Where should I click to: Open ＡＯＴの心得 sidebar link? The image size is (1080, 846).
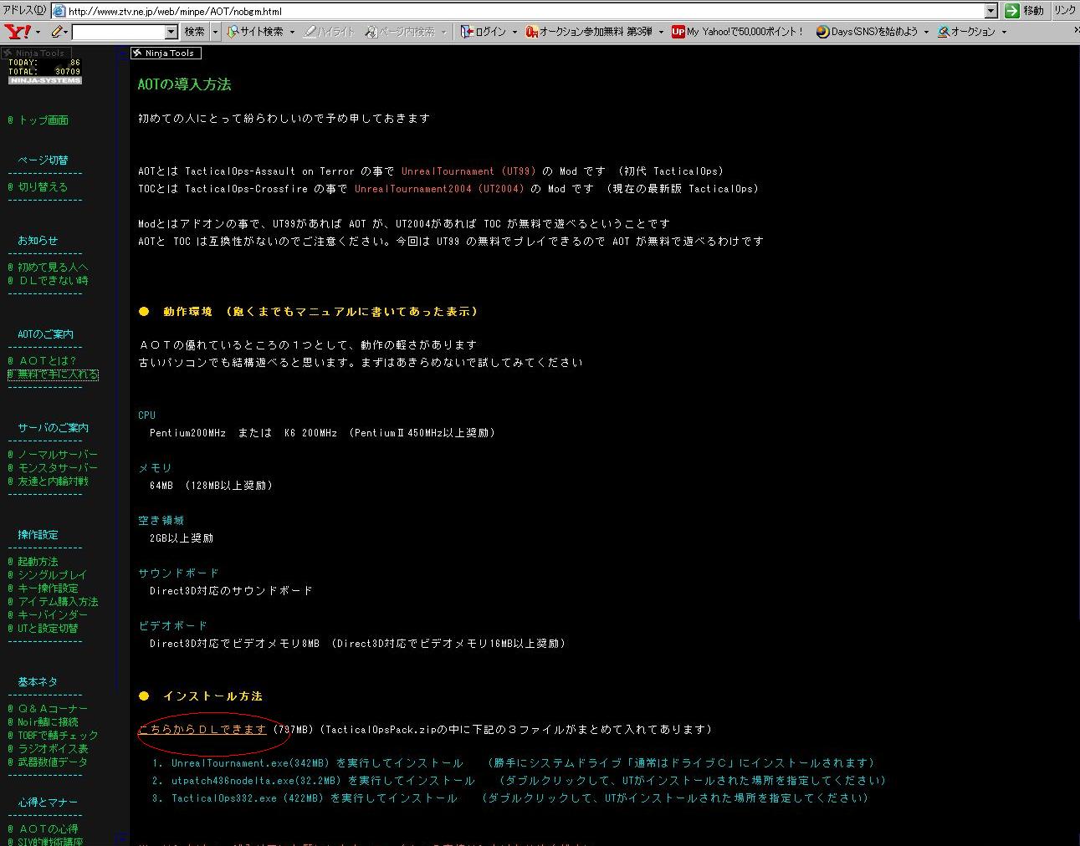point(48,829)
